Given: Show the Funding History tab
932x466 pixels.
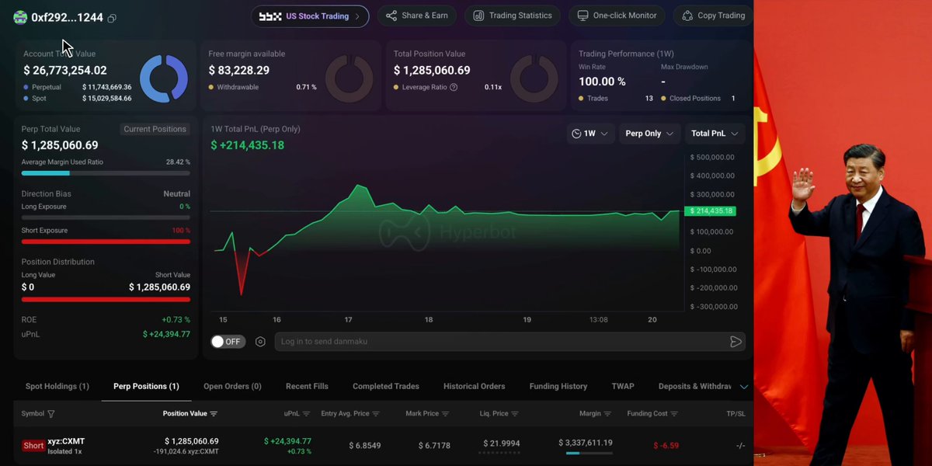Looking at the screenshot, I should [558, 386].
